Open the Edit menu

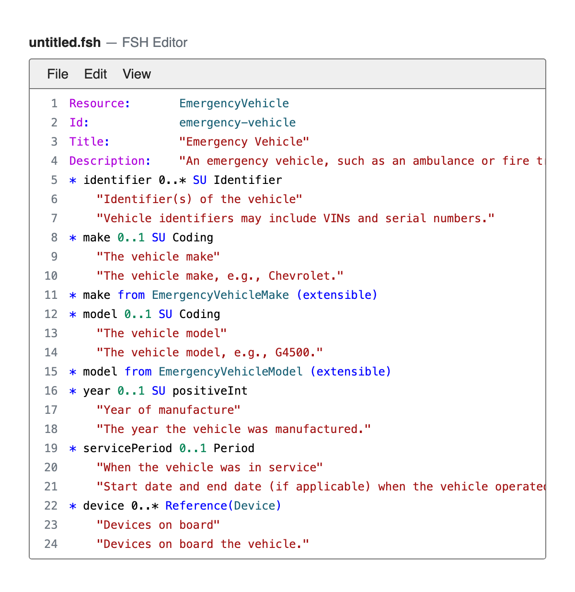point(95,74)
